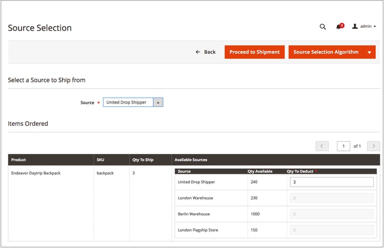Go to previous page of Items Ordered

click(322, 146)
